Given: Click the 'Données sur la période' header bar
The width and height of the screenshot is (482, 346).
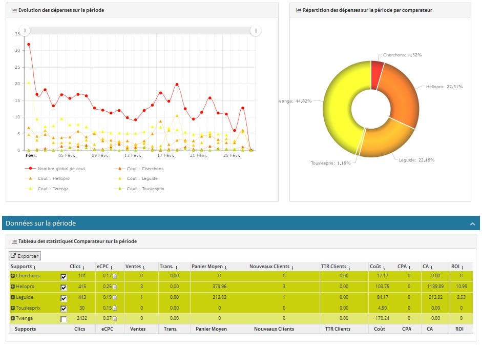Looking at the screenshot, I should (x=241, y=223).
